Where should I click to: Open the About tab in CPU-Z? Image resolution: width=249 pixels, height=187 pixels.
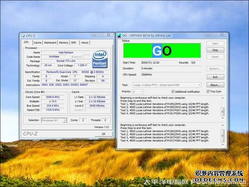click(x=85, y=43)
